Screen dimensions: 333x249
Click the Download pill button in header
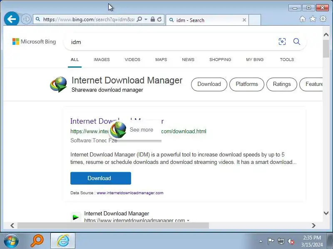click(209, 84)
